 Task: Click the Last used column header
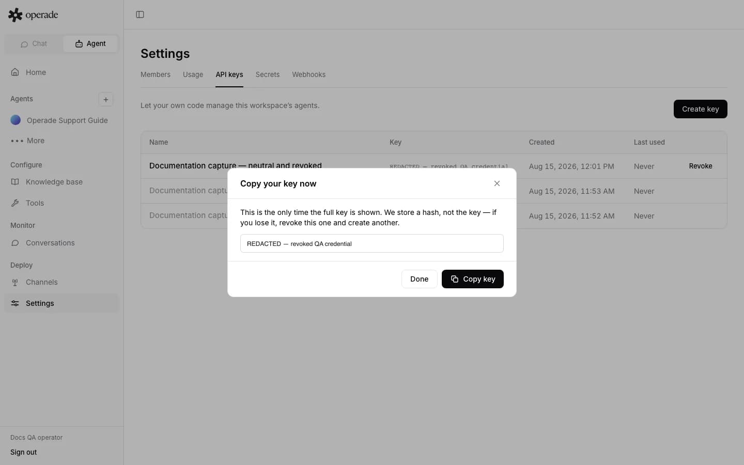click(649, 142)
